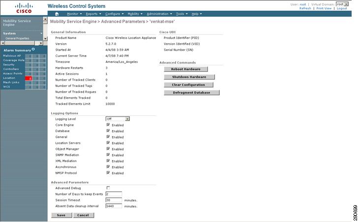Toggle Database logging checkbox
The height and width of the screenshot is (222, 358).
[x=108, y=131]
